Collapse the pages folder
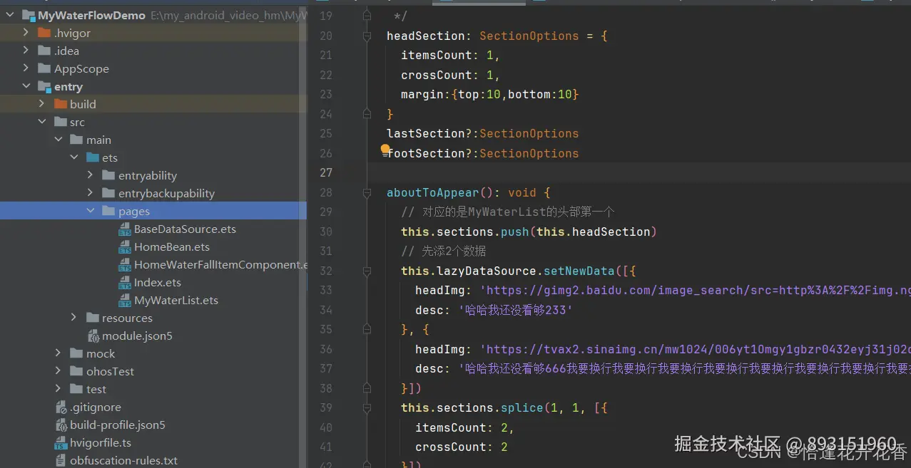This screenshot has height=468, width=911. click(90, 211)
